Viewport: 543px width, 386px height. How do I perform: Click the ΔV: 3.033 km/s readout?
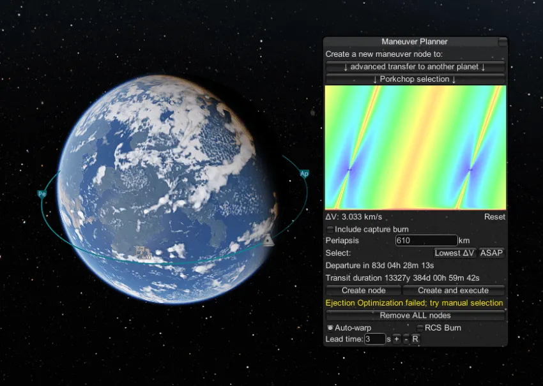[x=353, y=217]
